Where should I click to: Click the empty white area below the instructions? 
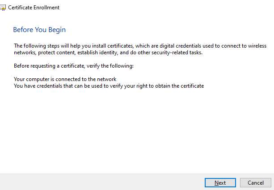(x=134, y=133)
